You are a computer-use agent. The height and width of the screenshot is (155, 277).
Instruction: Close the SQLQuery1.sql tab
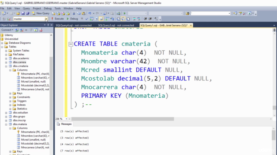(191, 25)
